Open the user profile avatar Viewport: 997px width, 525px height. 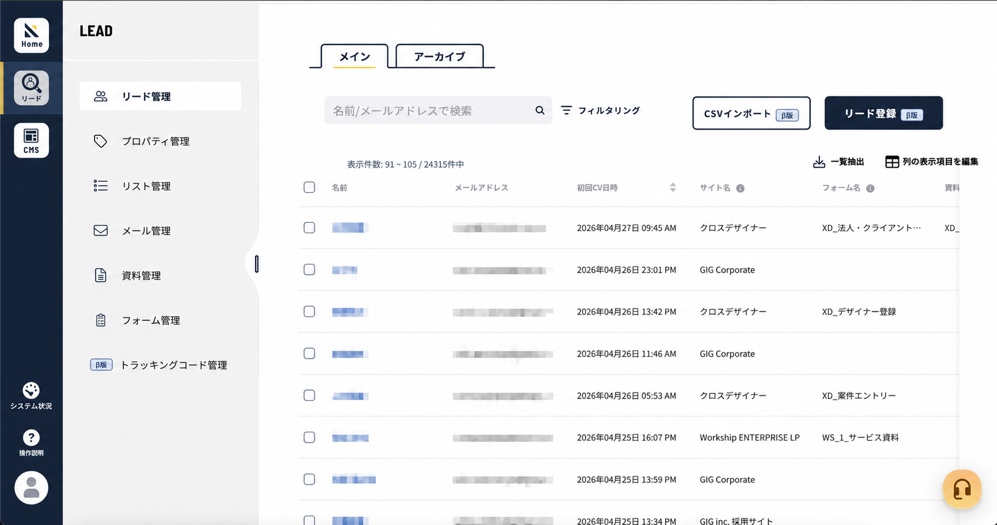(x=31, y=487)
